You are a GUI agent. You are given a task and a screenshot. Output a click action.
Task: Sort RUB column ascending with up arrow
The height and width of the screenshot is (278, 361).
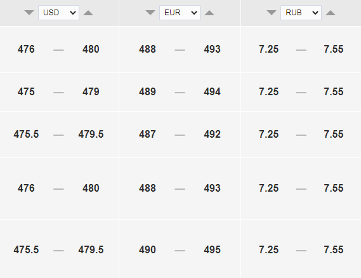click(331, 13)
